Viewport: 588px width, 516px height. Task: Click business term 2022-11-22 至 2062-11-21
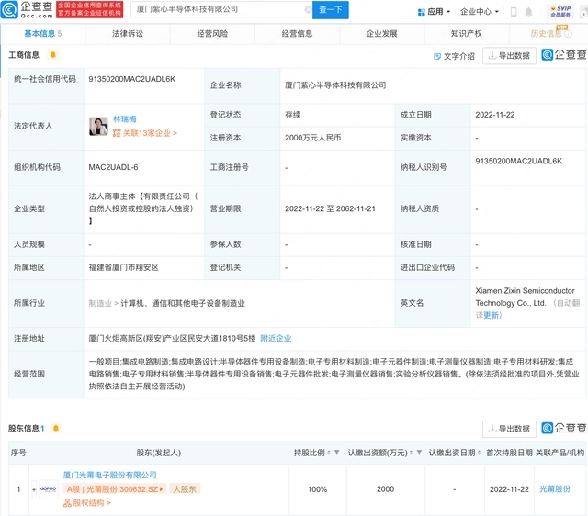330,208
